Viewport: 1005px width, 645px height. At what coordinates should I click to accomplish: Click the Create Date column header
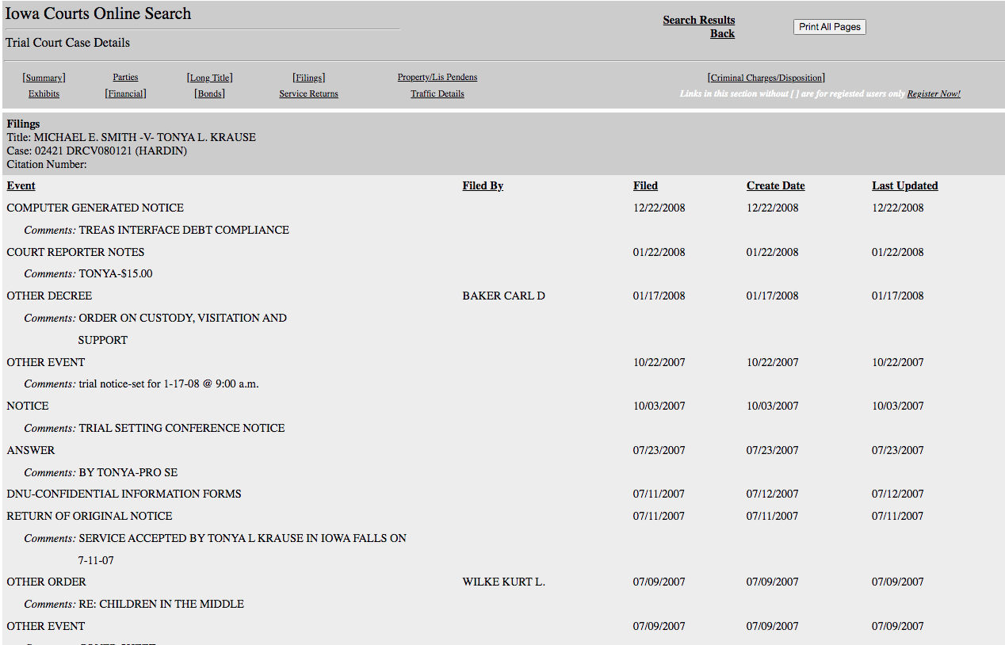point(775,185)
